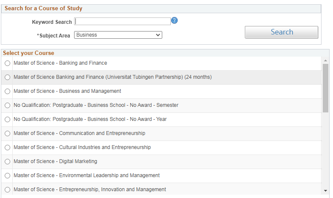Choose Entrepreneurship, Innovation and Management radio

[x=7, y=189]
